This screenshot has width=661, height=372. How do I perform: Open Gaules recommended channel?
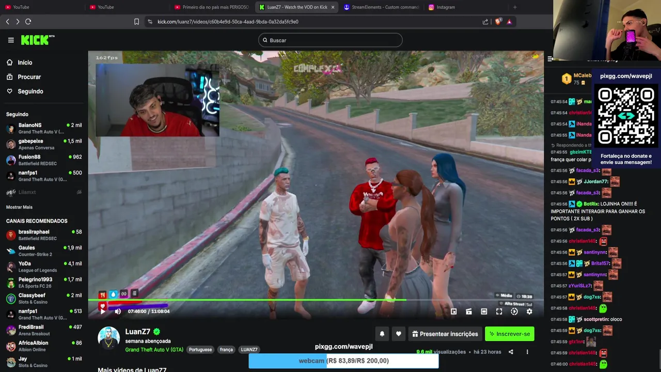tap(44, 251)
